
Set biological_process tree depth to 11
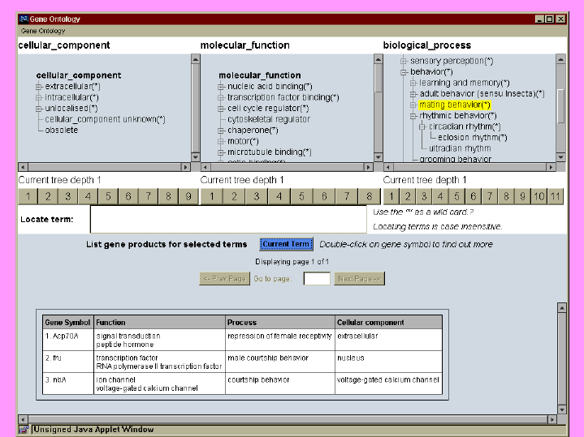pyautogui.click(x=556, y=196)
